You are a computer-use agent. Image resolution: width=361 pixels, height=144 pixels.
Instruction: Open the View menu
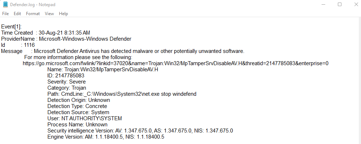(x=49, y=14)
